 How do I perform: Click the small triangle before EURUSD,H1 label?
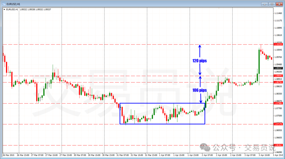coord(4,9)
